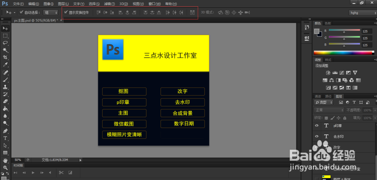Hide the p印章 text layer
Image resolution: width=377 pixels, height=180 pixels.
317,126
